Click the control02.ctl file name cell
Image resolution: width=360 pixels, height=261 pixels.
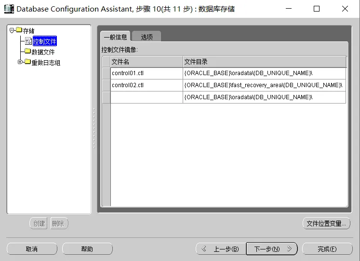point(147,85)
